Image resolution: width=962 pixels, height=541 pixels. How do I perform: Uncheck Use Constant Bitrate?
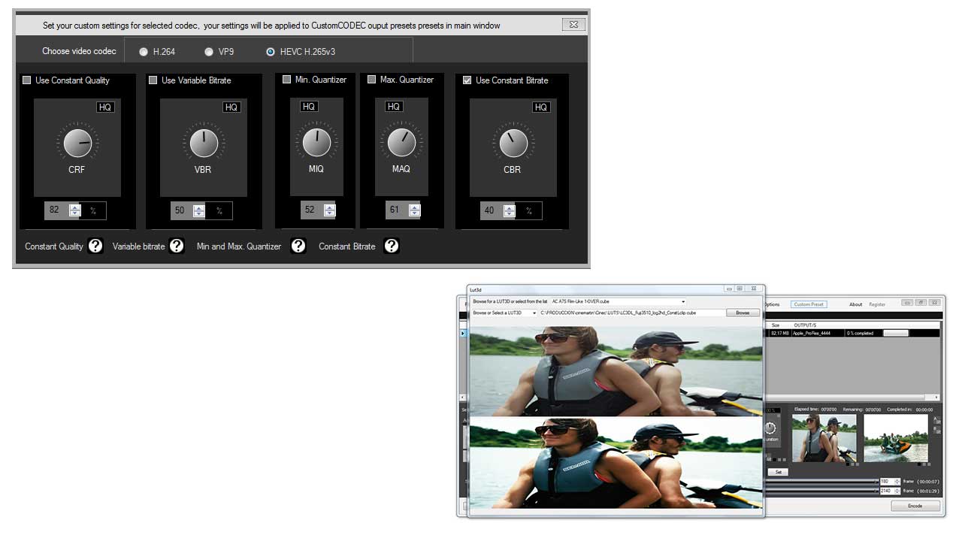point(467,80)
